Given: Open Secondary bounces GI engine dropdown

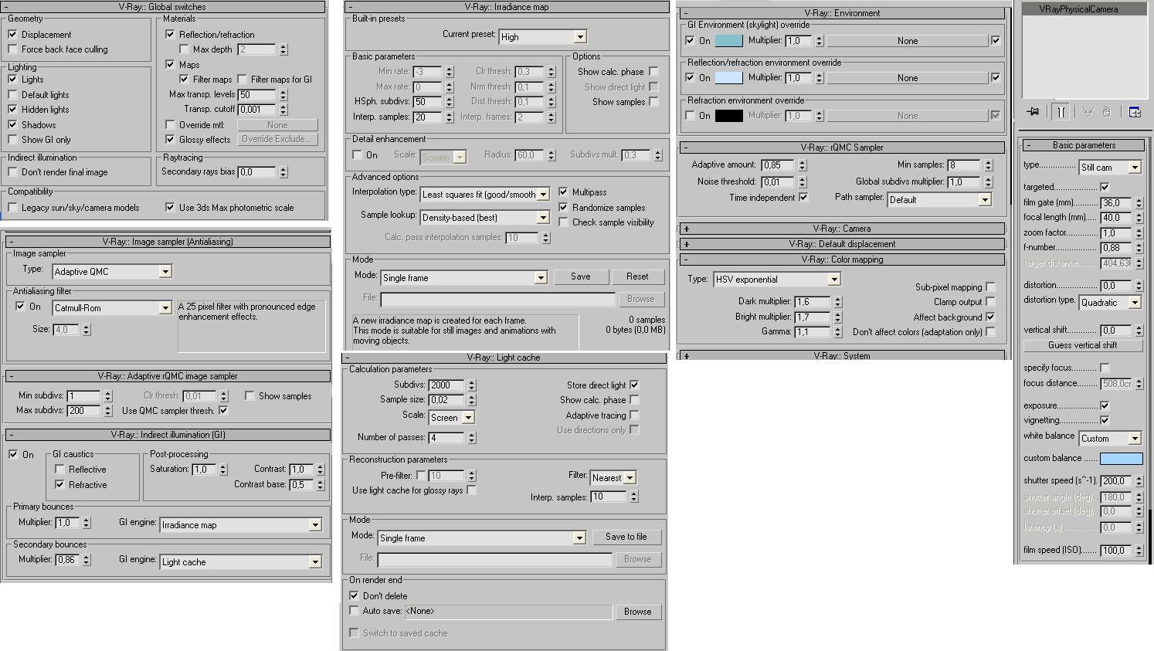Looking at the screenshot, I should point(240,562).
